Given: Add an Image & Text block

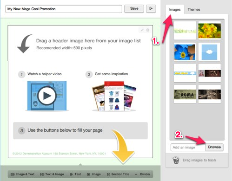Looking at the screenshot, I should pyautogui.click(x=22, y=174).
